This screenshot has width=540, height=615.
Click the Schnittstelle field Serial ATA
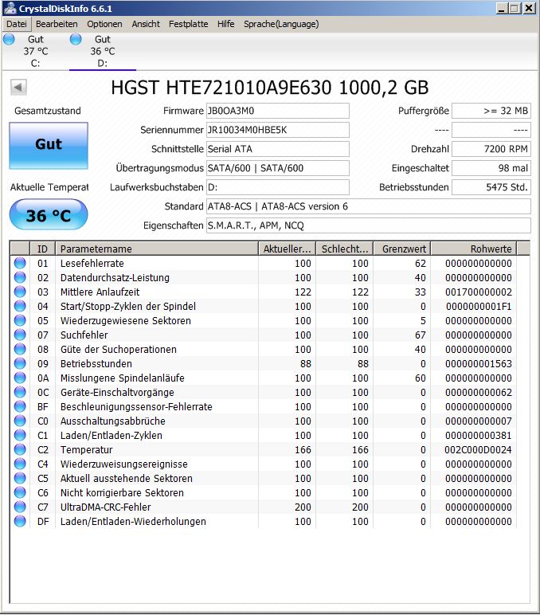(x=278, y=149)
